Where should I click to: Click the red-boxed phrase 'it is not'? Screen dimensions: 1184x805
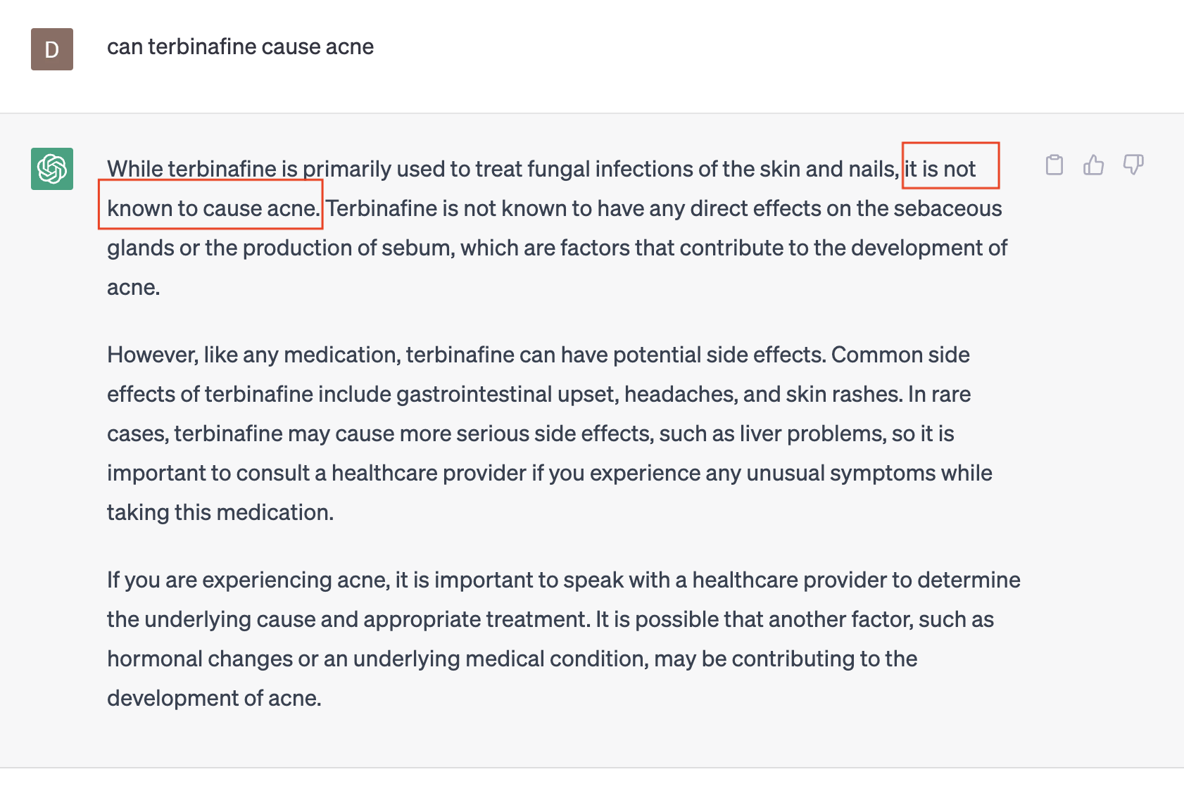940,169
